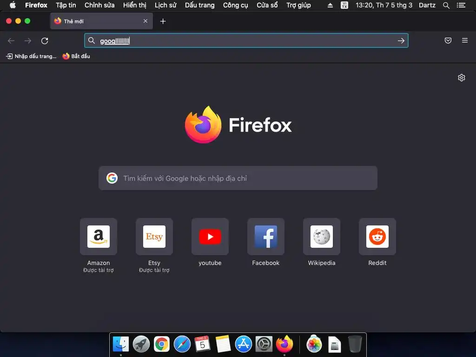
Task: Launch Safari from the dock
Action: (x=182, y=344)
